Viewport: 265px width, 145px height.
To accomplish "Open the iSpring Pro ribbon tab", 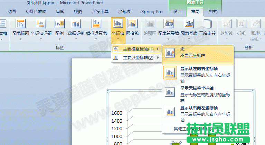I will 151,12.
